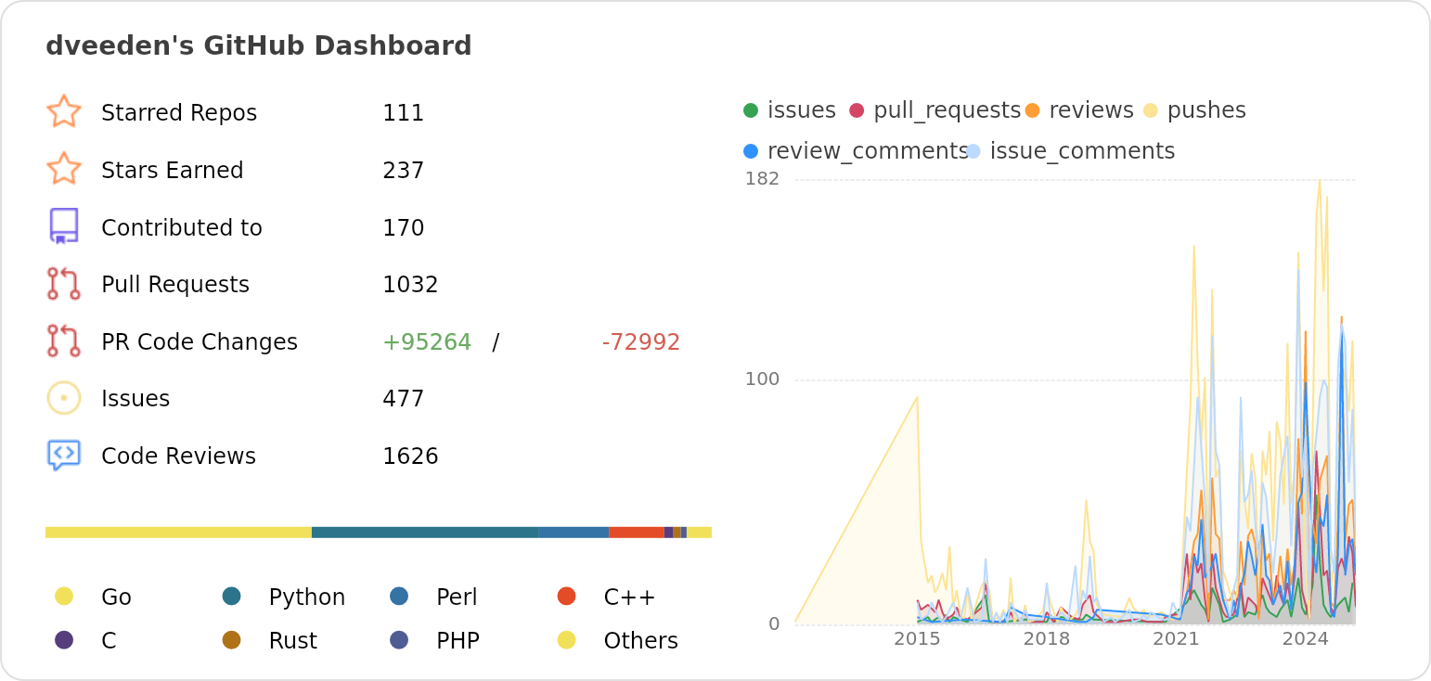The height and width of the screenshot is (681, 1431).
Task: Click the Python language label
Action: [x=307, y=597]
